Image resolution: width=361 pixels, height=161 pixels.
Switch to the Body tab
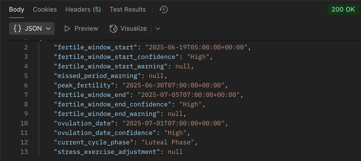[x=17, y=10]
